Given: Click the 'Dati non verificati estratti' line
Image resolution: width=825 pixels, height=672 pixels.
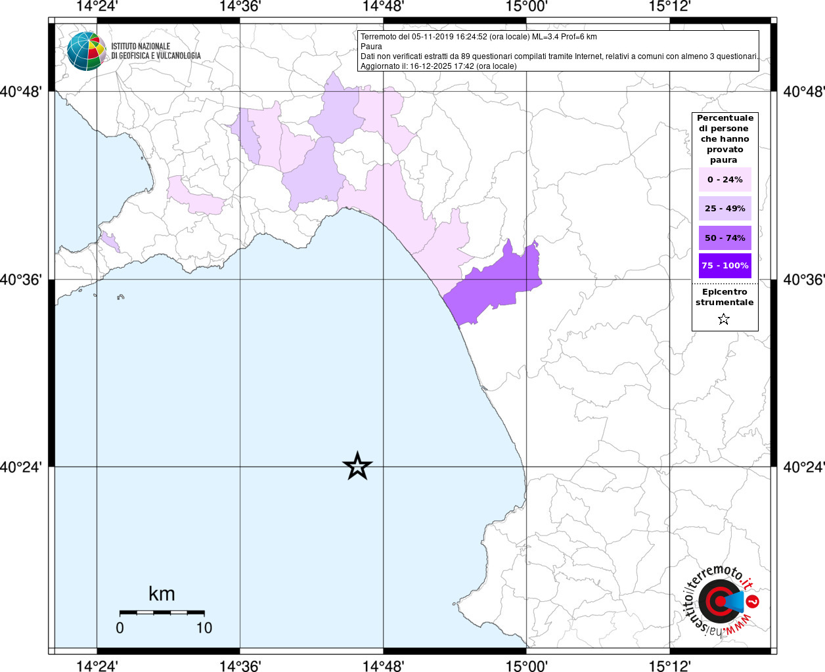Looking at the screenshot, I should 559,56.
